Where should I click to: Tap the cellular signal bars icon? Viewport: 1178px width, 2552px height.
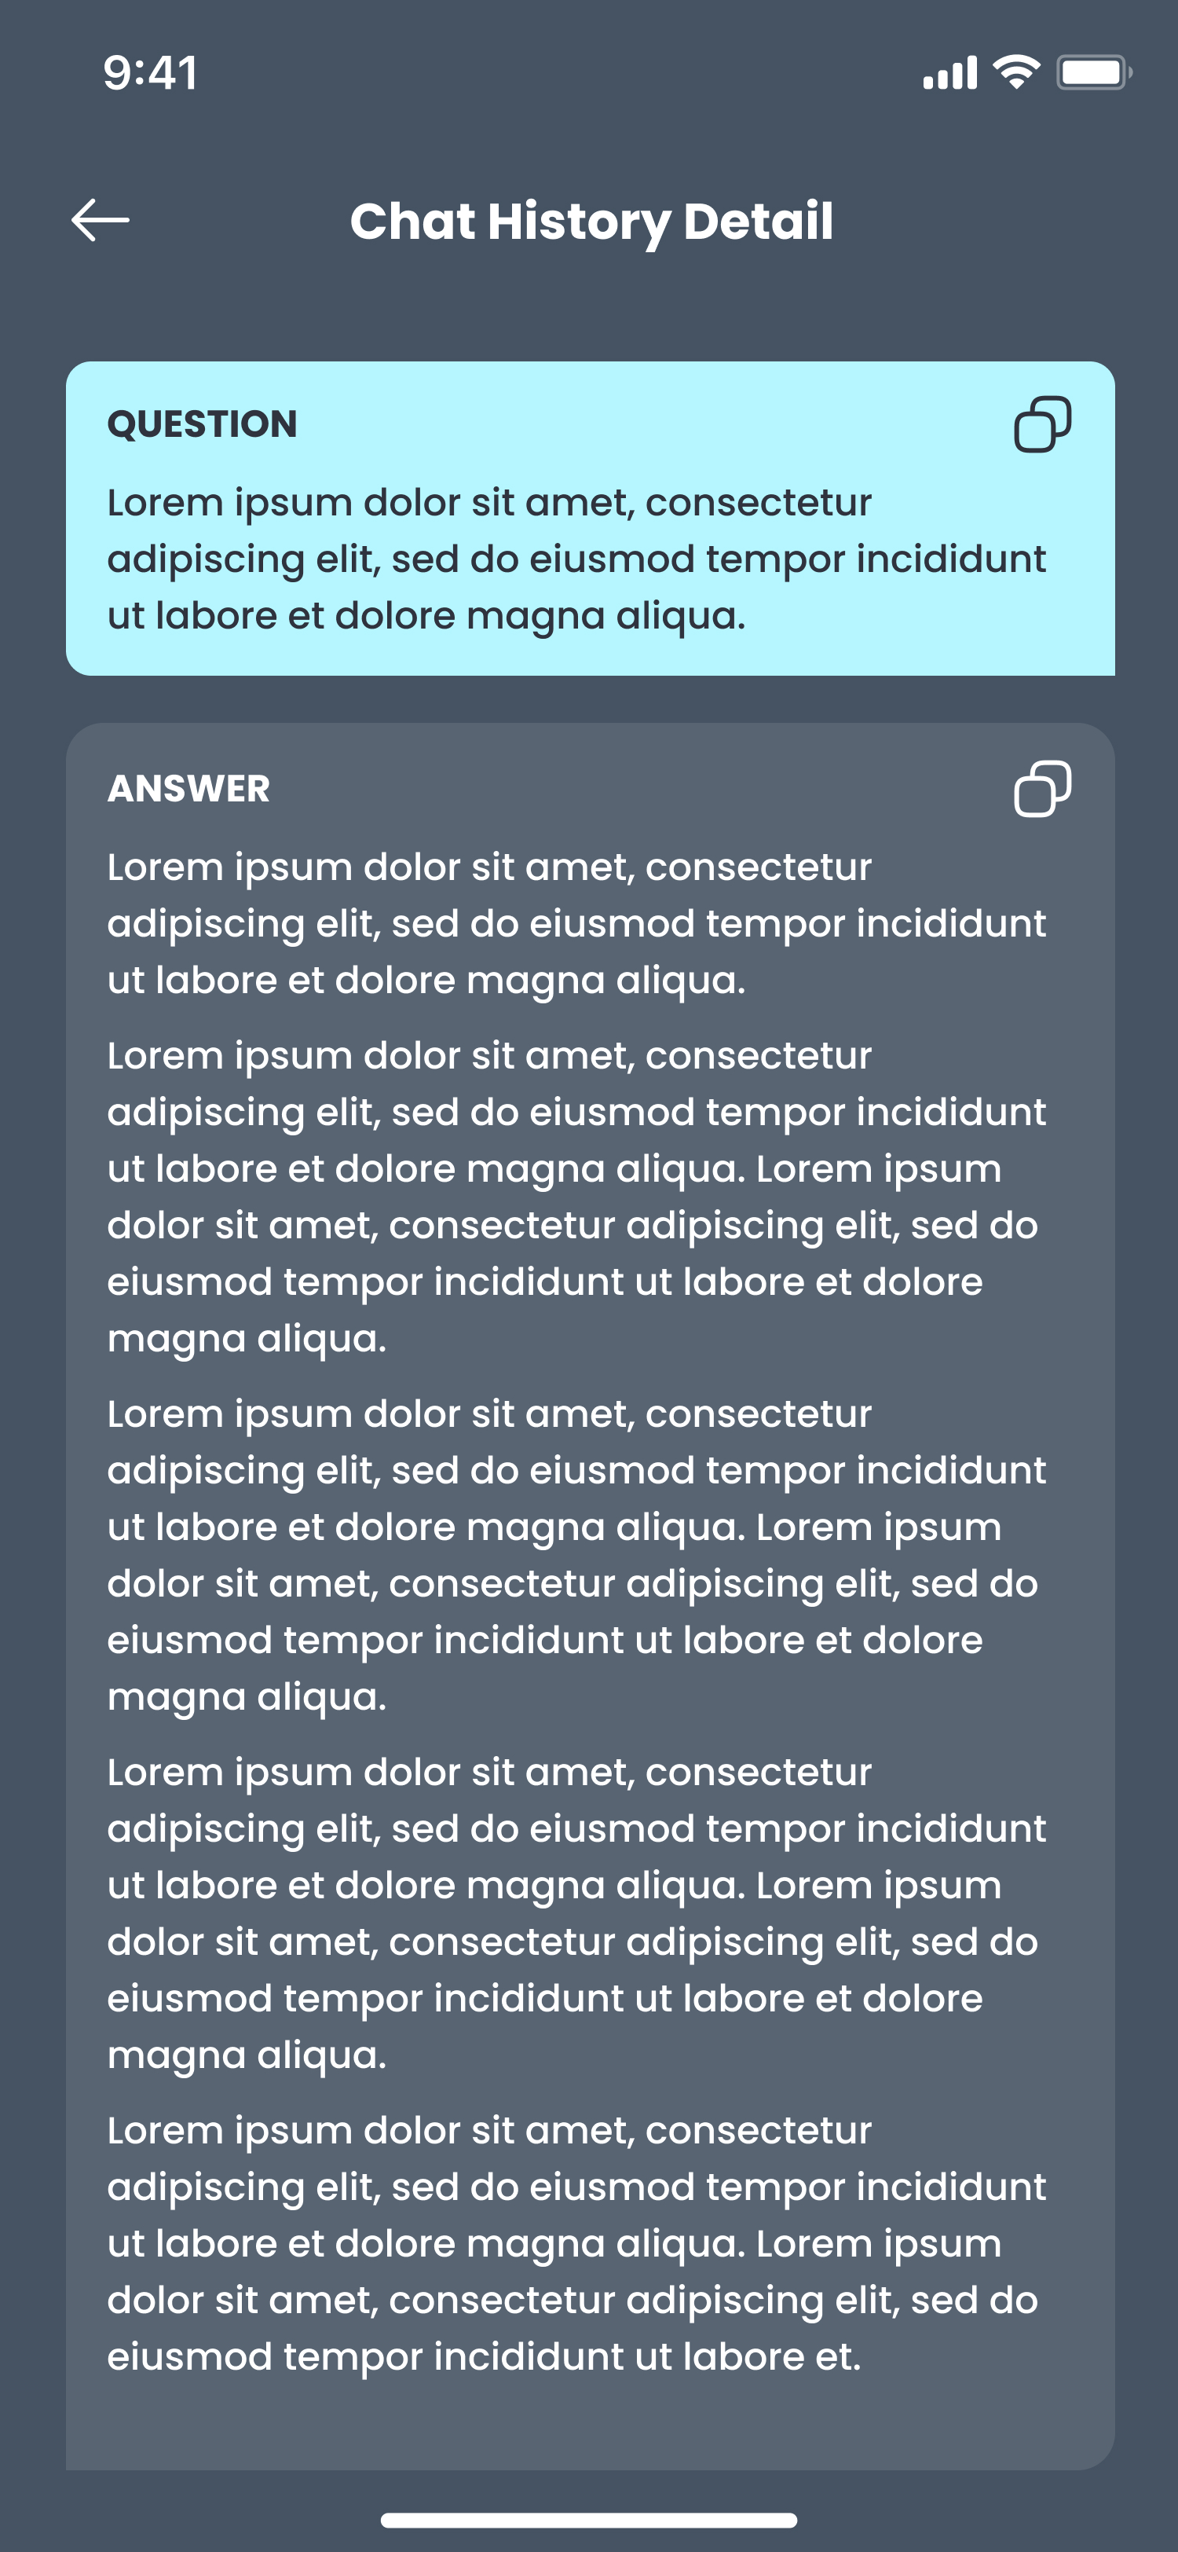(x=949, y=73)
